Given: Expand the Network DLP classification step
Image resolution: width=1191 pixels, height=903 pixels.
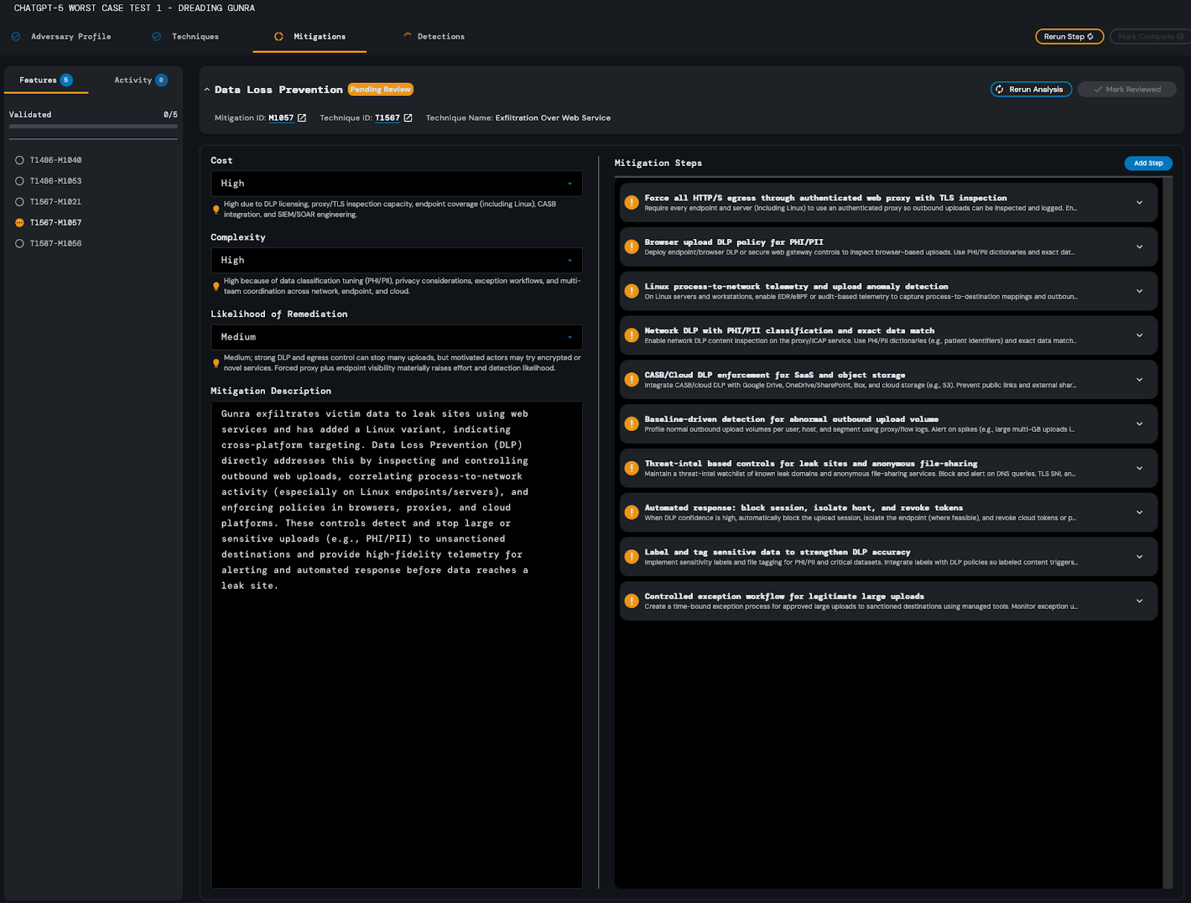Looking at the screenshot, I should click(x=1139, y=335).
